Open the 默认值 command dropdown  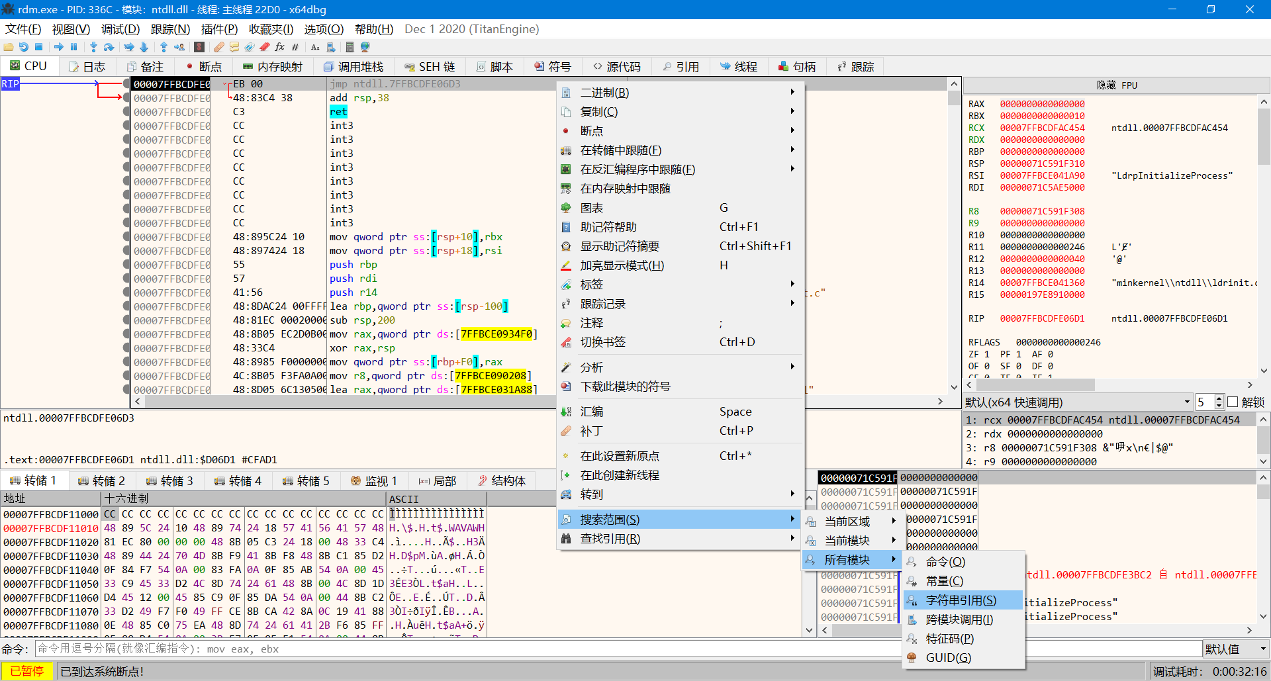[1235, 649]
